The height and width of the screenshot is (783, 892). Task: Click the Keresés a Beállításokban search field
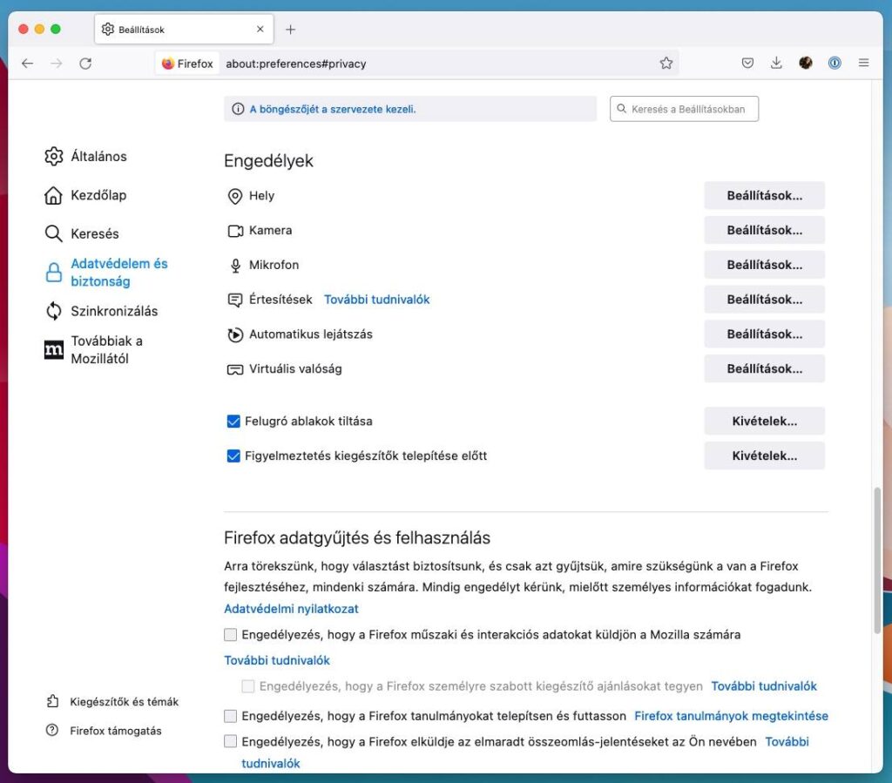coord(684,109)
